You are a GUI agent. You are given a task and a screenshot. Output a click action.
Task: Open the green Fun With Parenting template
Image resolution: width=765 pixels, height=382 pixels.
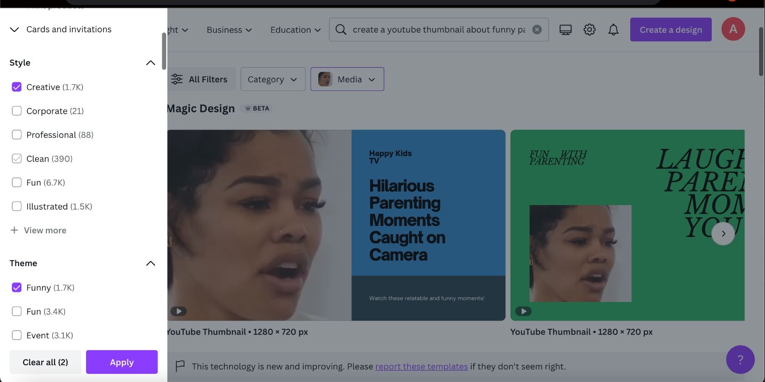627,225
